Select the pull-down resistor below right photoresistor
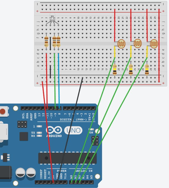The image size is (169, 188). [x=147, y=70]
